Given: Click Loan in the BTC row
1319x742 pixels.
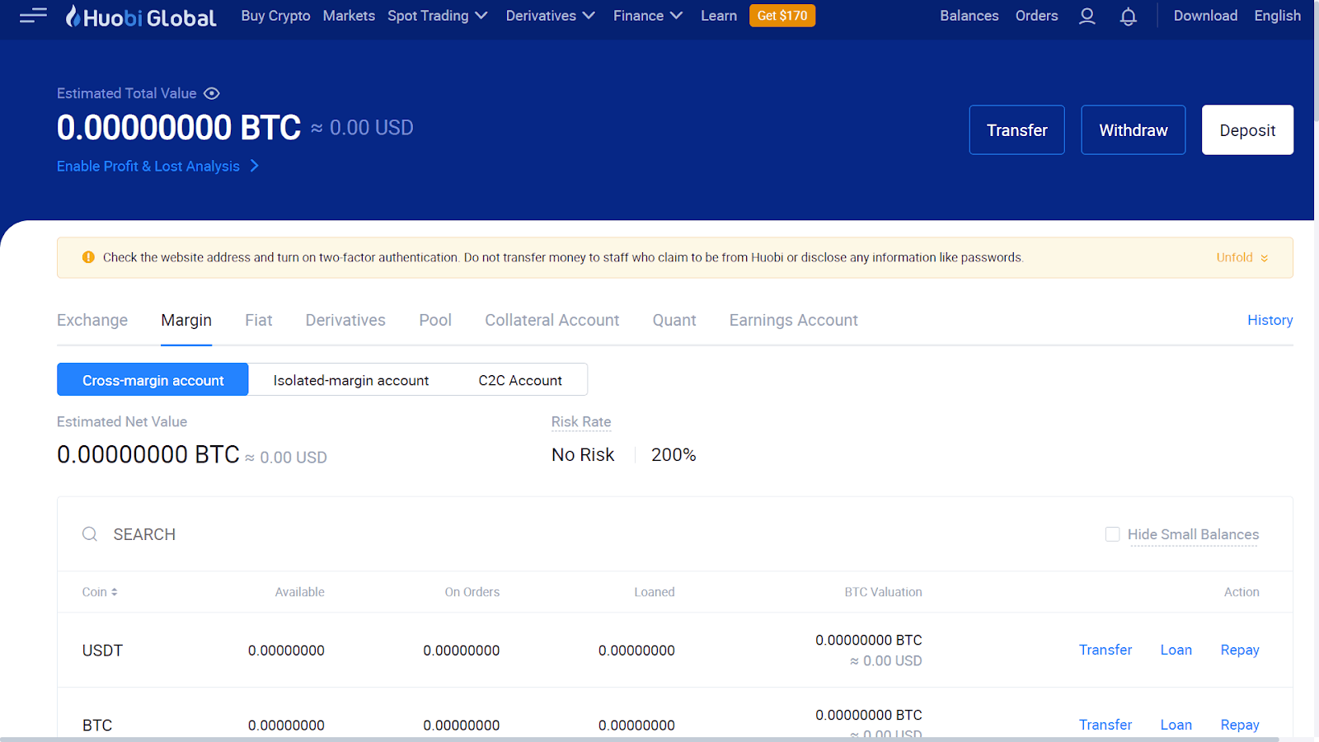Looking at the screenshot, I should (x=1176, y=725).
